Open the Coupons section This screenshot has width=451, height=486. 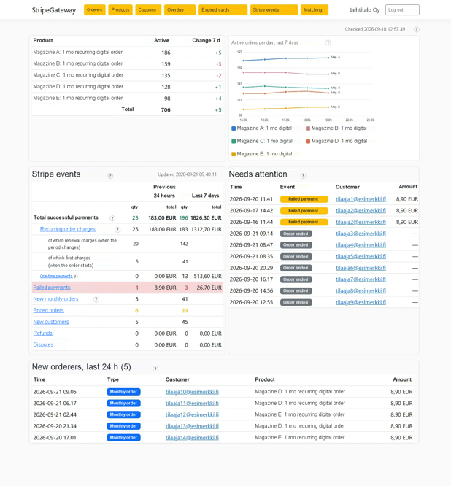click(x=148, y=10)
